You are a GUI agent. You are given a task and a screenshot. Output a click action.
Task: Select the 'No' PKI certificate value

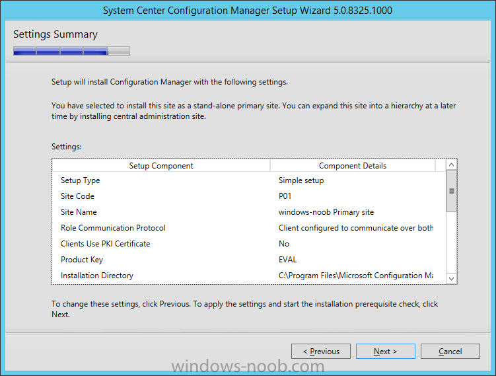[x=284, y=243]
